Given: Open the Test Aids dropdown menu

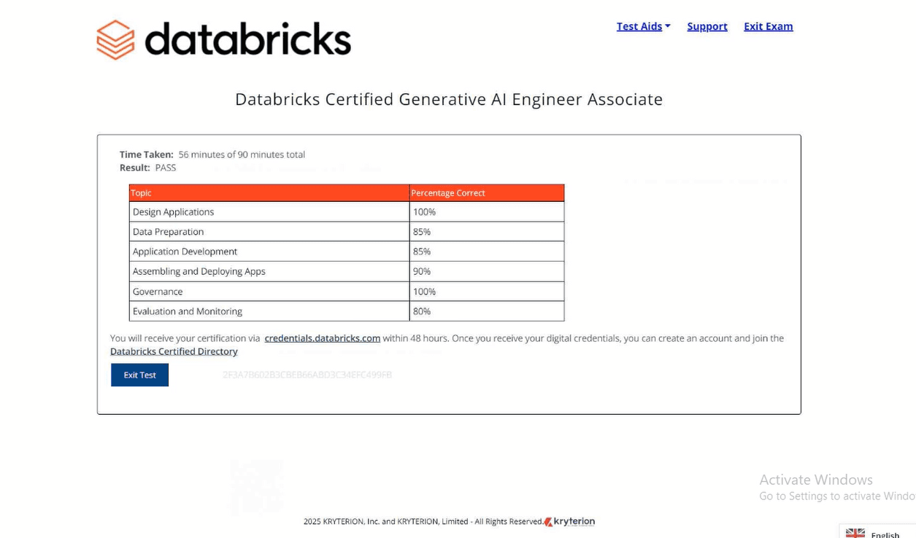Looking at the screenshot, I should [643, 26].
